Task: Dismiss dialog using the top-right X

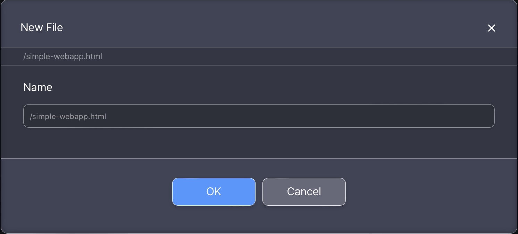Action: pos(491,28)
